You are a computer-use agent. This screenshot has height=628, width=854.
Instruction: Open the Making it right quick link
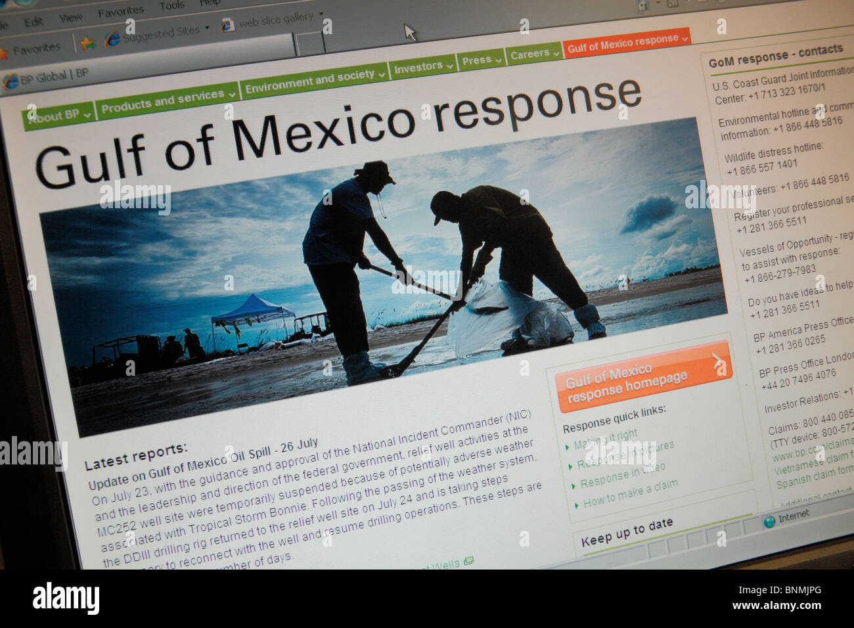(606, 440)
